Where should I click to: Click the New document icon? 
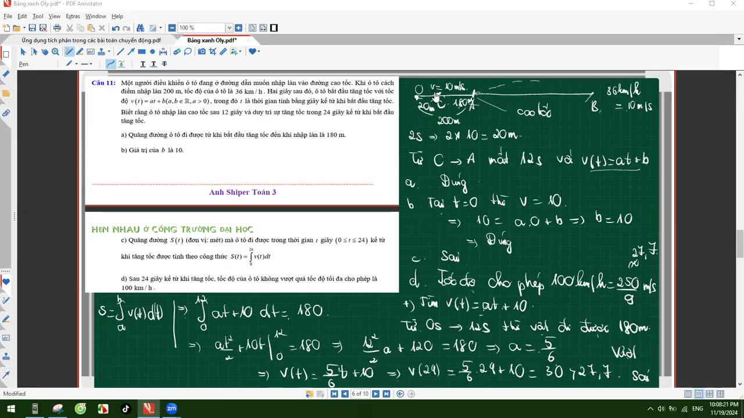click(x=6, y=28)
